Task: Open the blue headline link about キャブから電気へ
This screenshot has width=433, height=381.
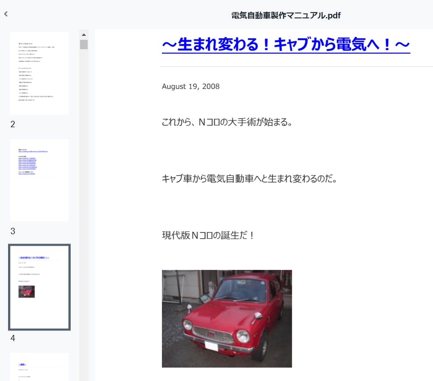Action: point(286,45)
